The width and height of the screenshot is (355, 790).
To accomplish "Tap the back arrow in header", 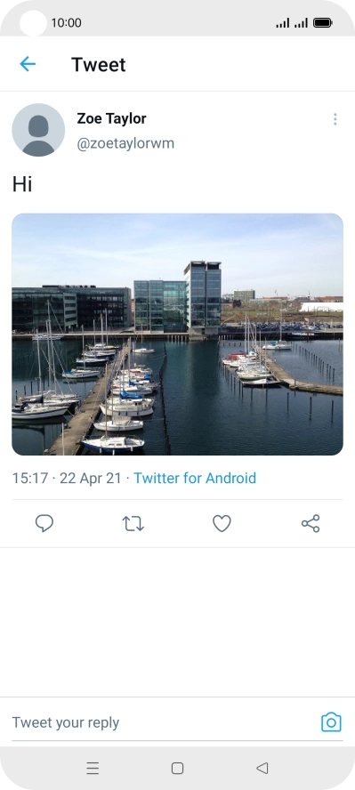I will (x=28, y=64).
